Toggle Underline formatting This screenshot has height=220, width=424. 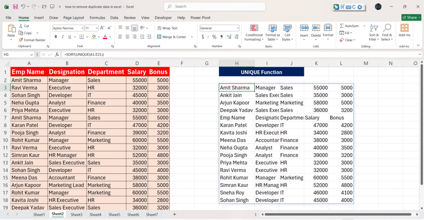70,37
